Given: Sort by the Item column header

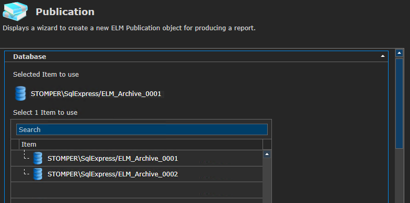Looking at the screenshot, I should (x=141, y=144).
